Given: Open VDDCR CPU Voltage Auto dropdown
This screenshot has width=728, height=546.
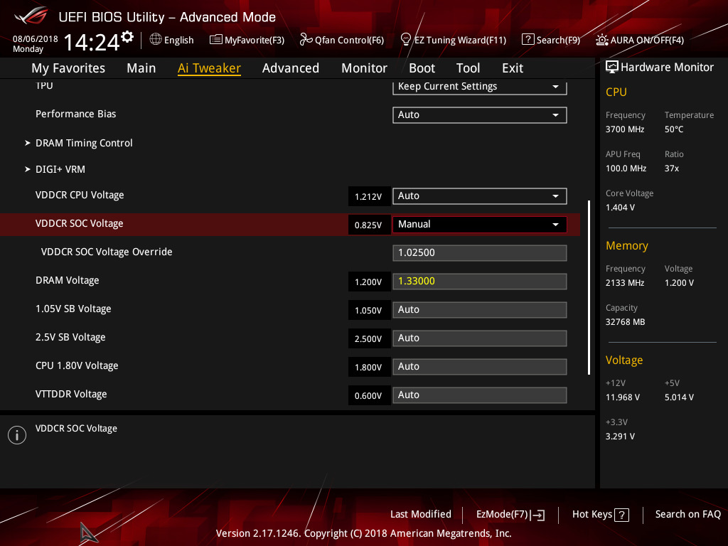Looking at the screenshot, I should pyautogui.click(x=480, y=196).
